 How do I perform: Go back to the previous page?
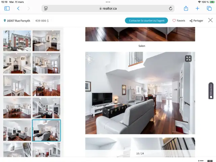click(x=18, y=8)
